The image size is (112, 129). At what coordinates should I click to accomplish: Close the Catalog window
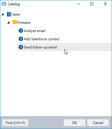tap(105, 4)
